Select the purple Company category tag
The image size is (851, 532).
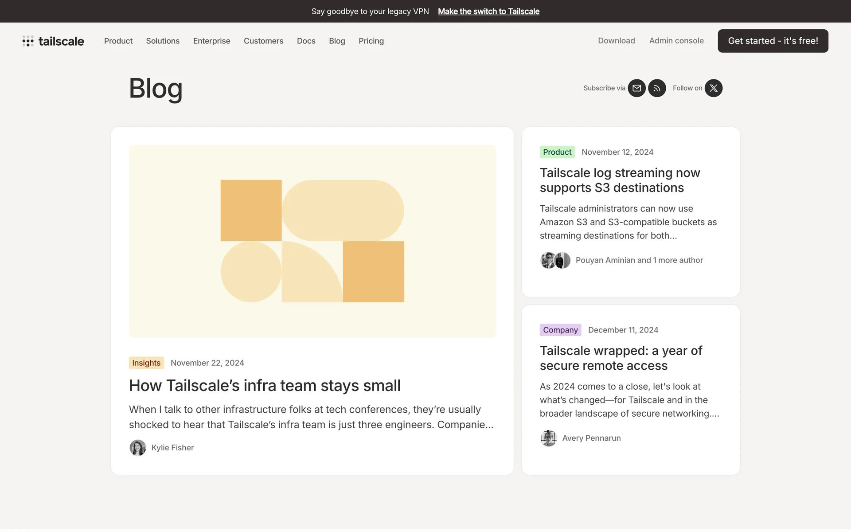(x=560, y=330)
